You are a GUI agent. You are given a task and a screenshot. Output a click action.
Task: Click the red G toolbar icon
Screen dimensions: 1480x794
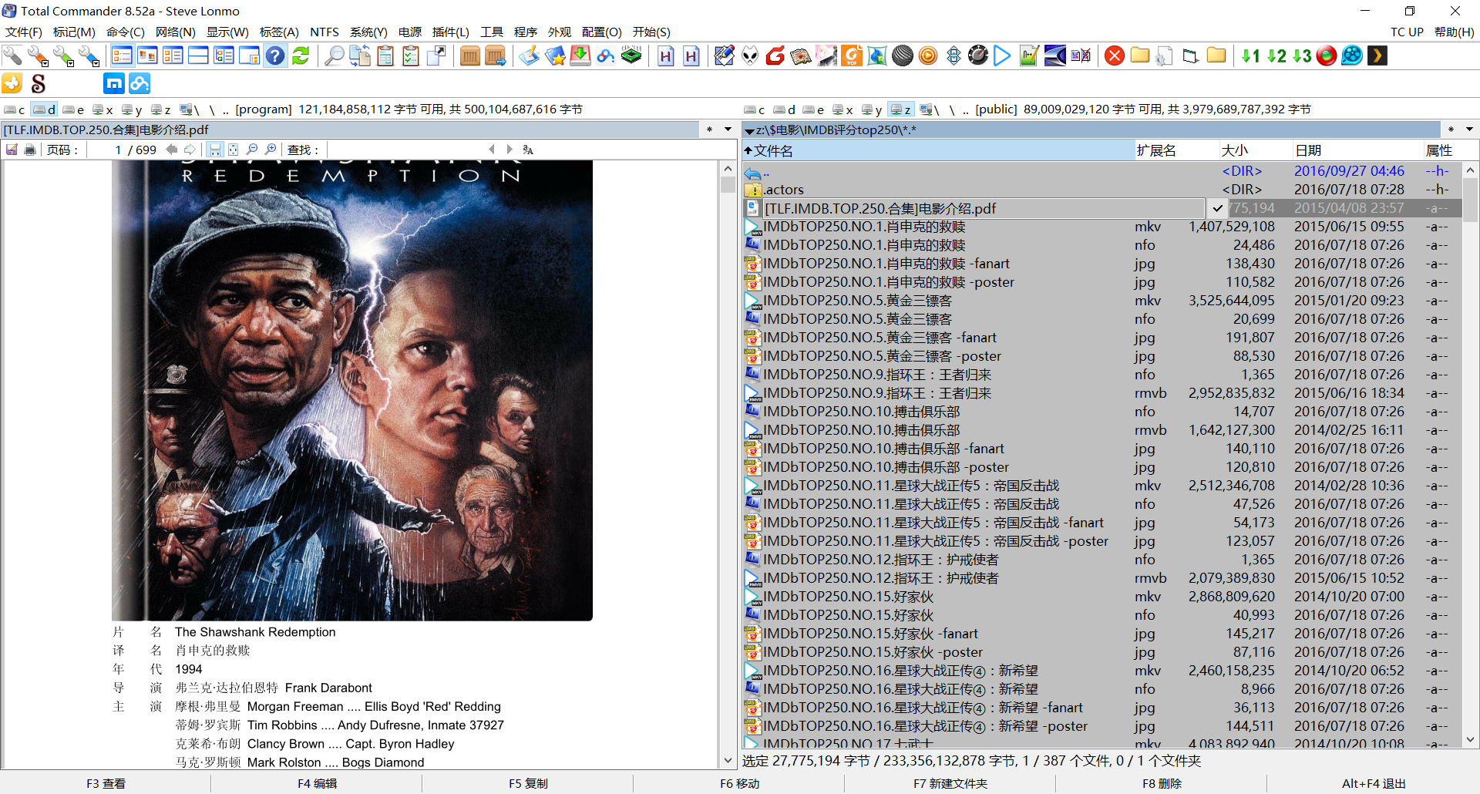point(775,56)
